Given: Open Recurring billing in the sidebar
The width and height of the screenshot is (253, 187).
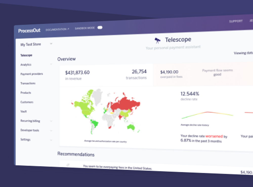Looking at the screenshot, I should [x=30, y=121].
